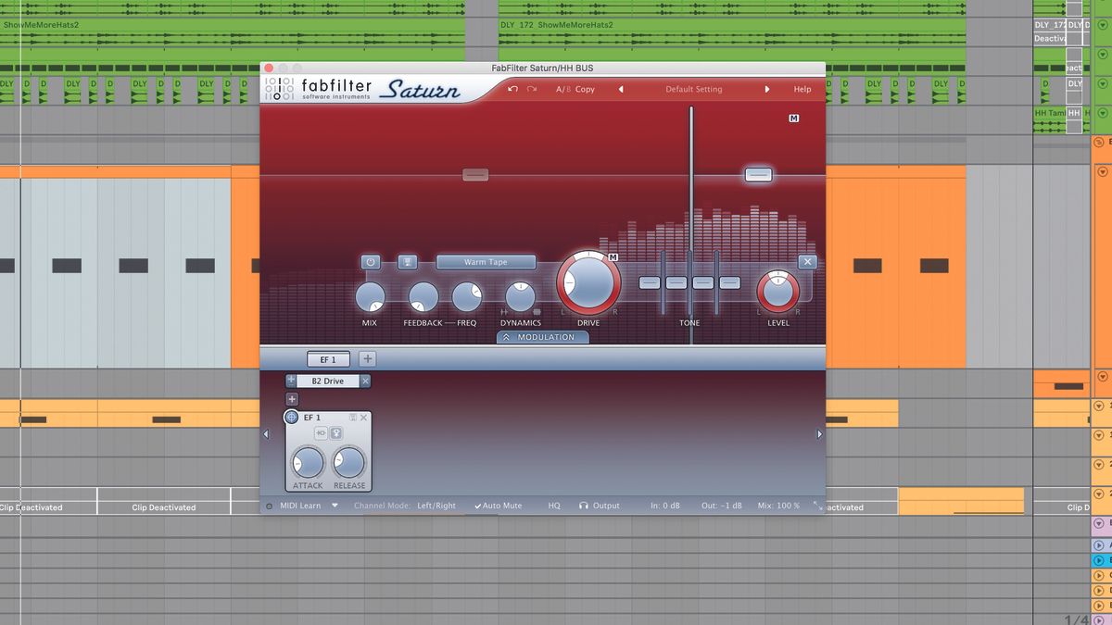Viewport: 1112px width, 625px height.
Task: Click the band solo icon next to bypass
Action: tap(407, 262)
